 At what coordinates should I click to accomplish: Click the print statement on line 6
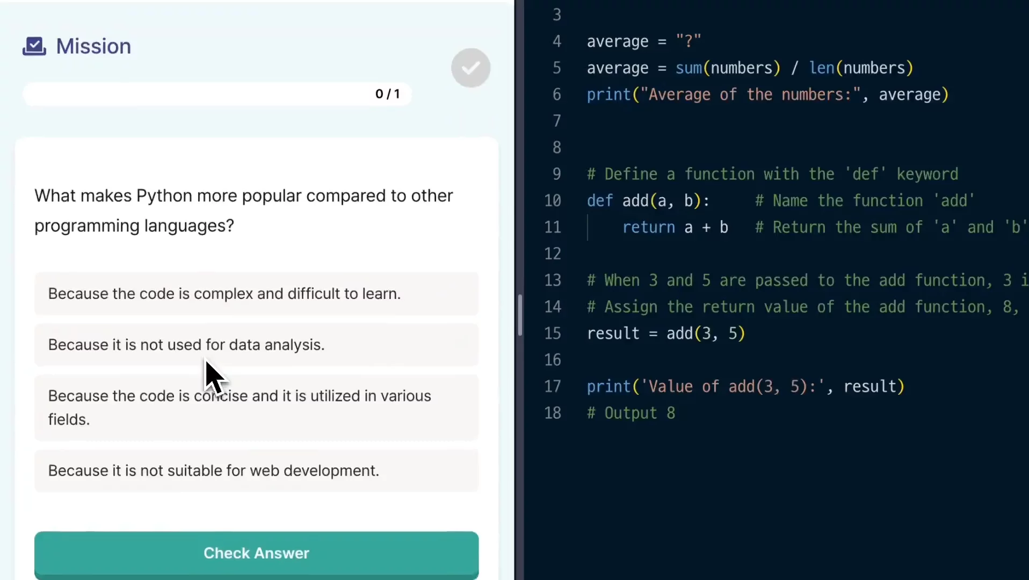coord(609,95)
